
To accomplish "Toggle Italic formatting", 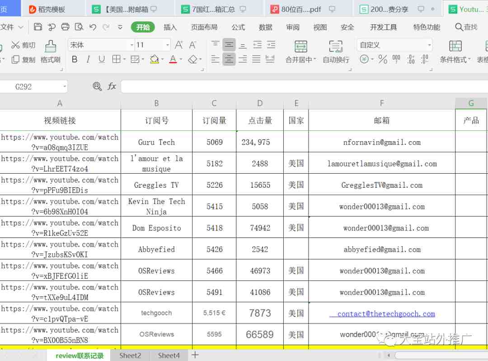I will [88, 59].
